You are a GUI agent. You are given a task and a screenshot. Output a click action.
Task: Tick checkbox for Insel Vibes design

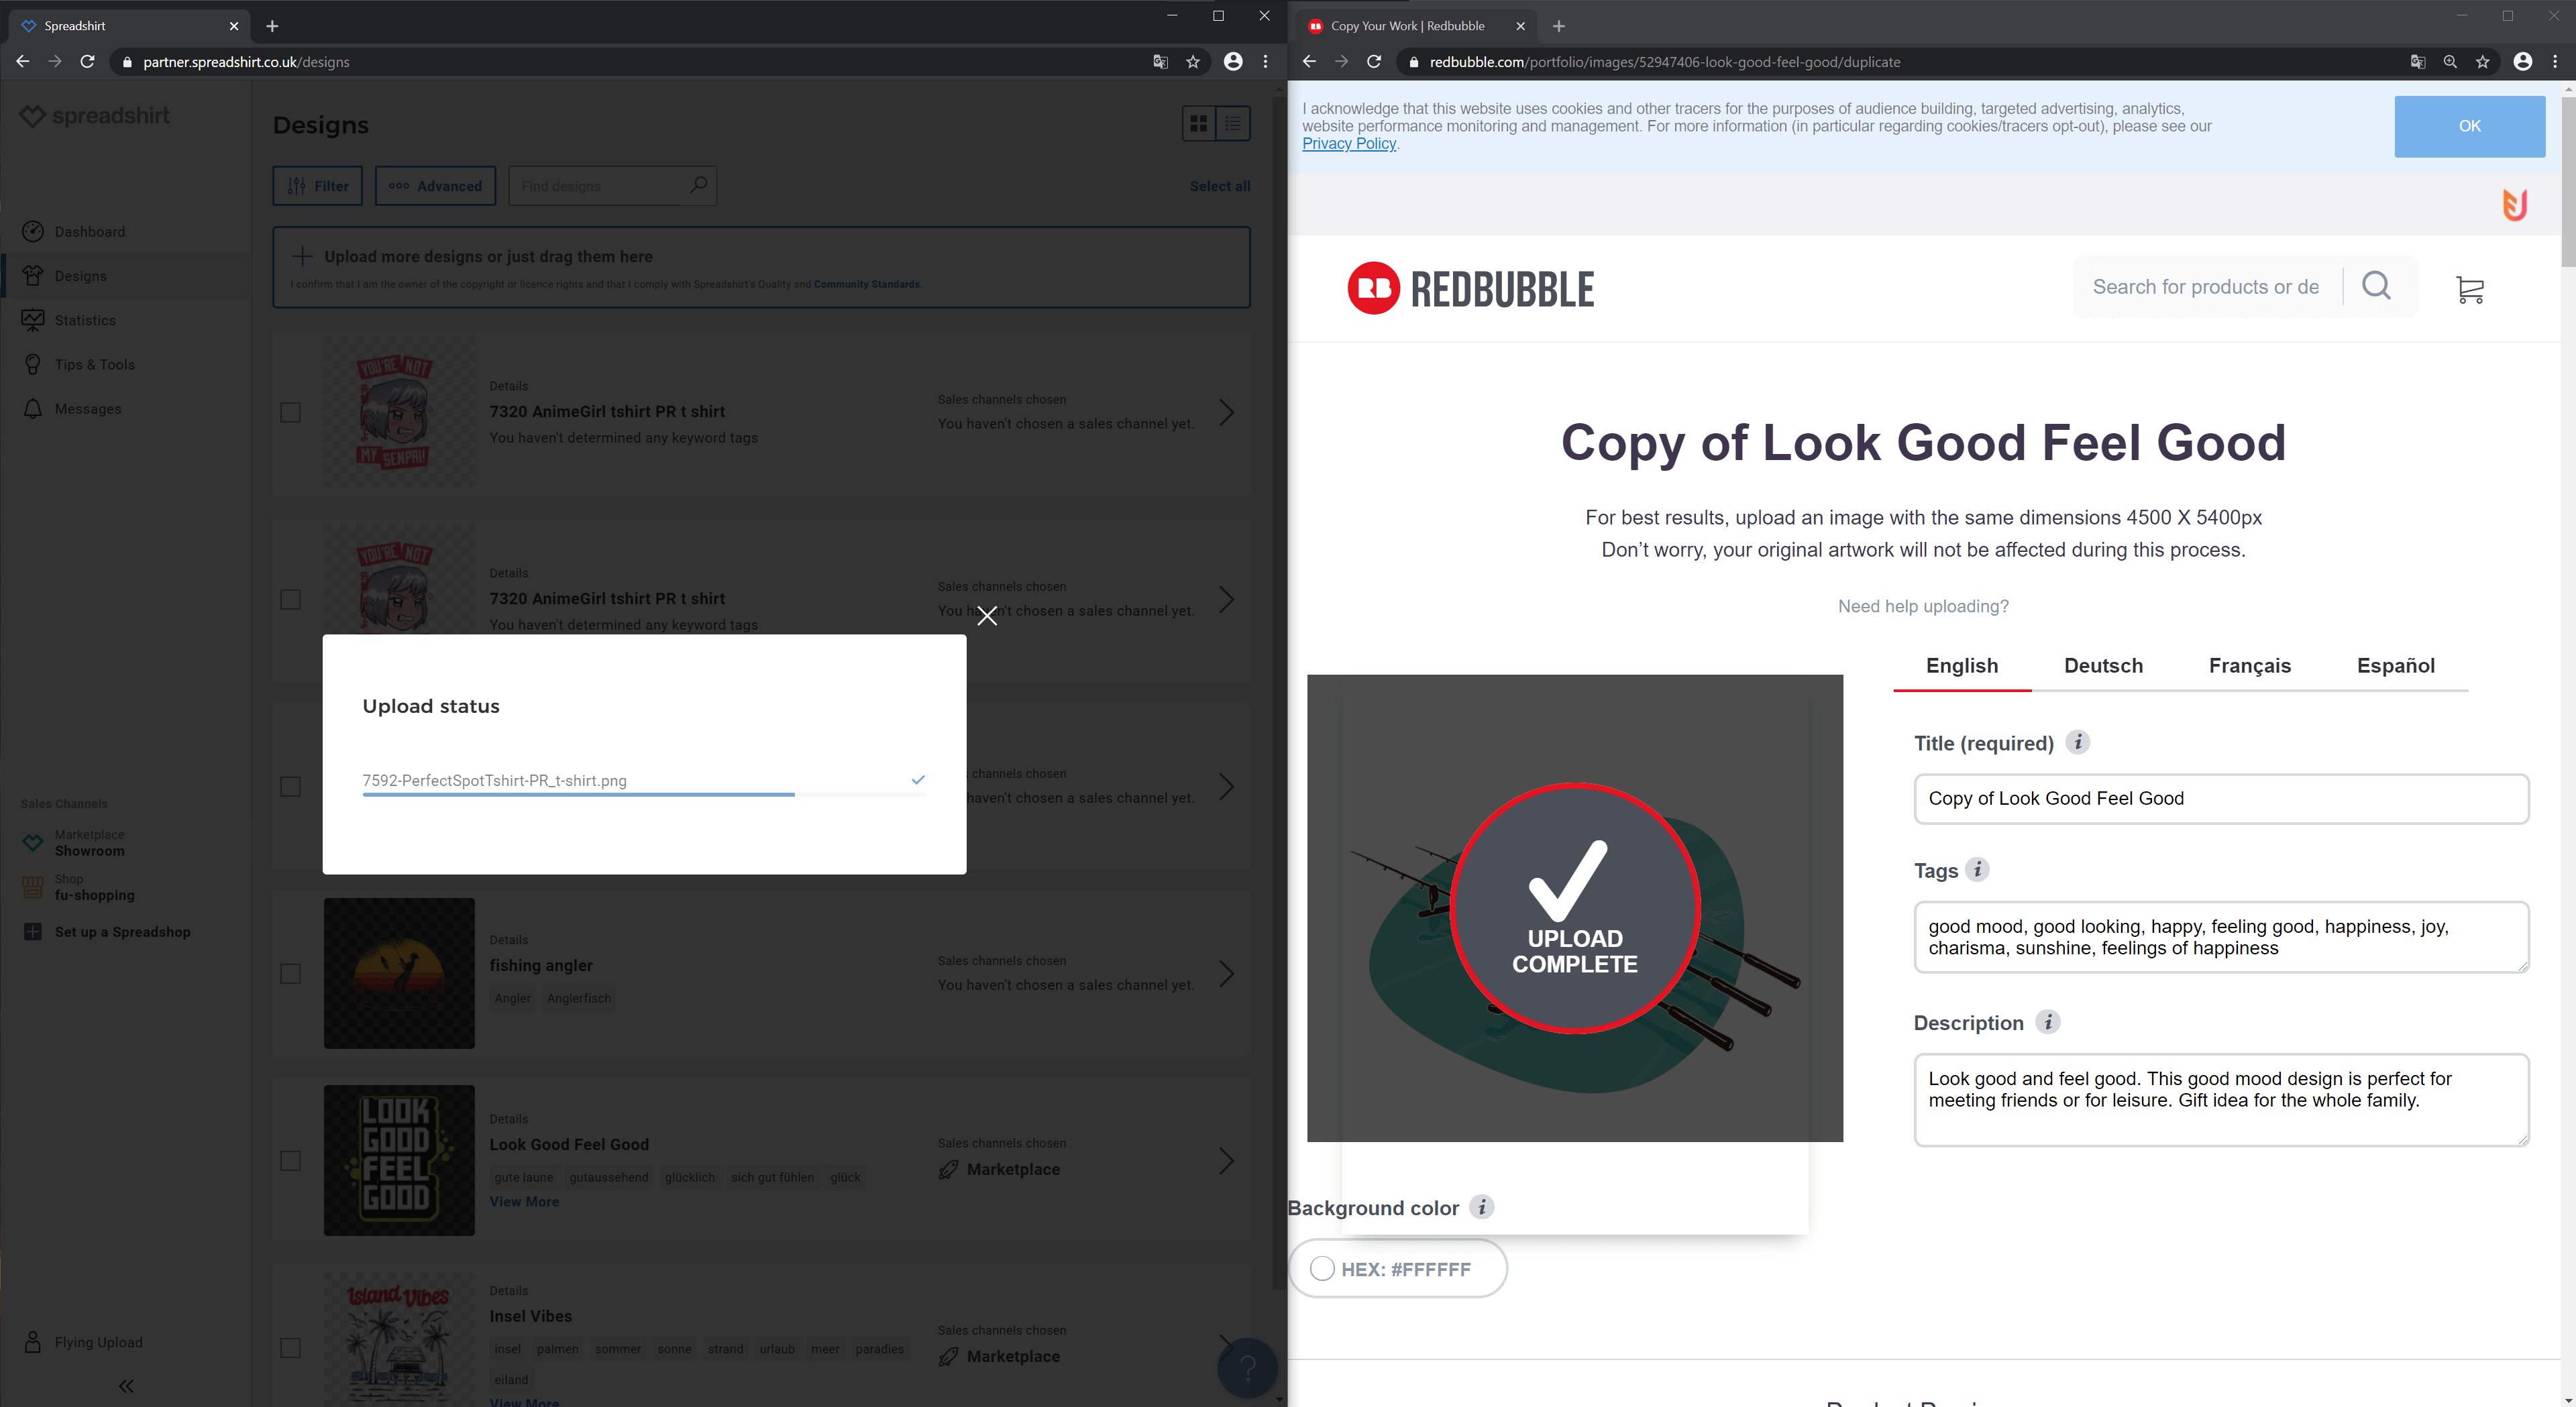click(x=290, y=1347)
